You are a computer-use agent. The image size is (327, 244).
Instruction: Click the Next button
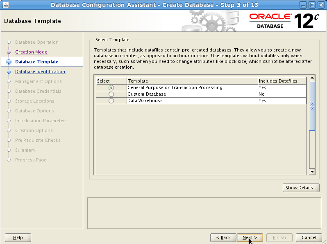250,237
